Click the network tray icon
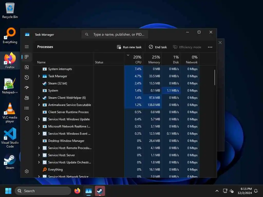Viewport: 263px width, 197px height. coord(225,191)
